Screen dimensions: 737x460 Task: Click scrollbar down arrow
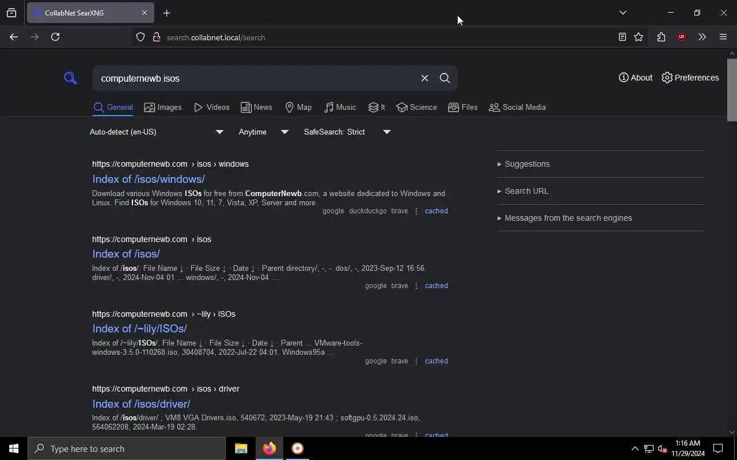(732, 432)
